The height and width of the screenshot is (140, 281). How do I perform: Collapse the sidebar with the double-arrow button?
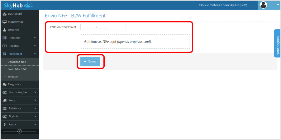[x=20, y=132]
